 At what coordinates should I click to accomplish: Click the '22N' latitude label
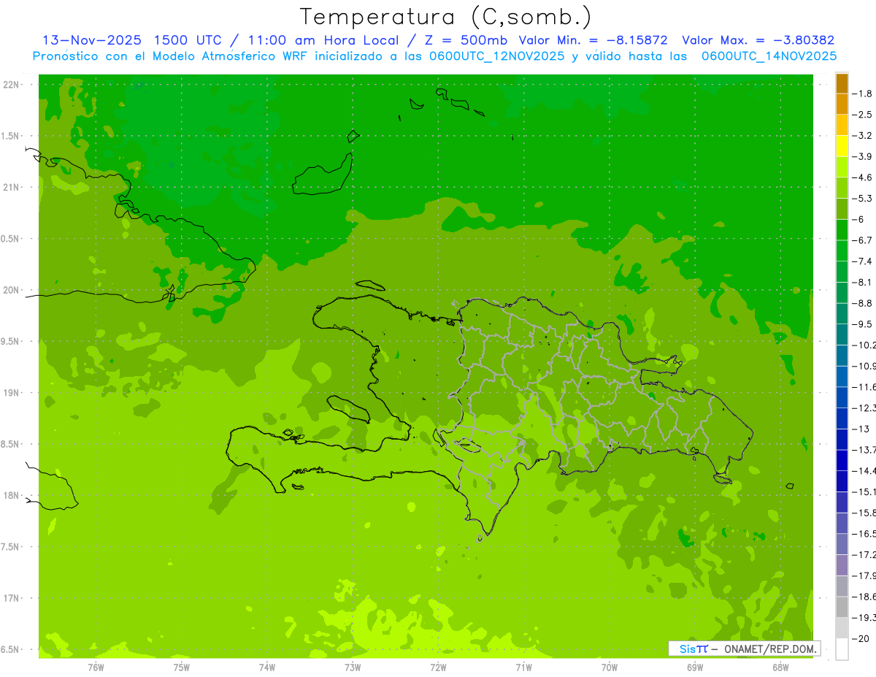pos(12,85)
